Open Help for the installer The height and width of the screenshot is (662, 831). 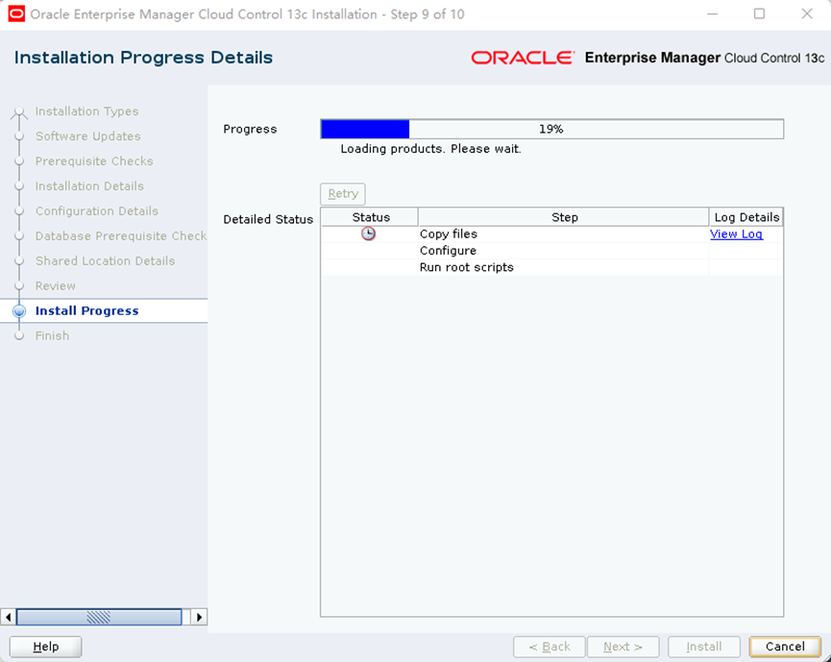45,647
